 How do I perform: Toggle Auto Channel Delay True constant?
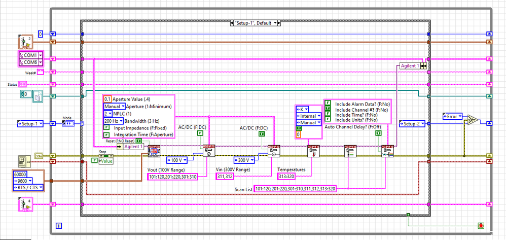point(378,133)
